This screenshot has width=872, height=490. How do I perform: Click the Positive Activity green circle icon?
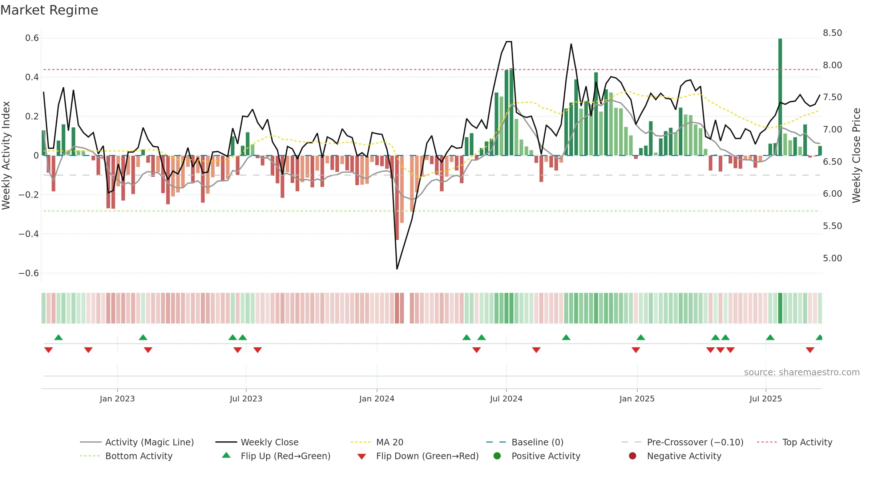(x=497, y=456)
